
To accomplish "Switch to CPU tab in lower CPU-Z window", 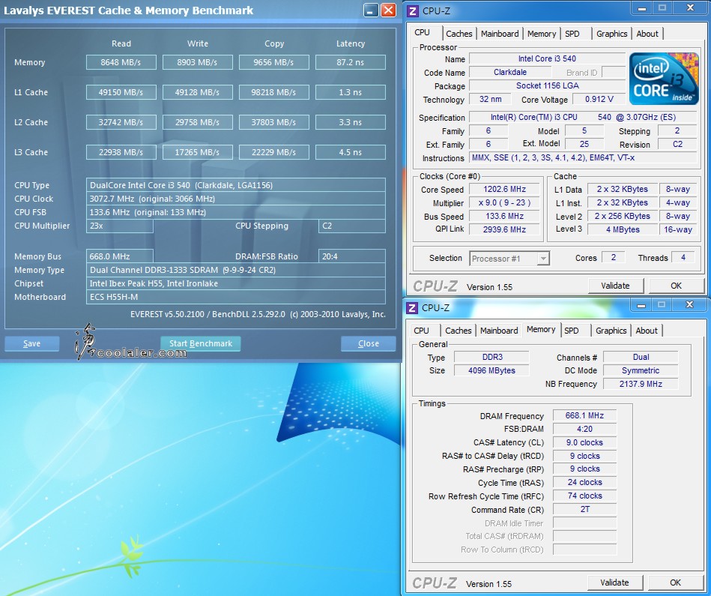I will pos(421,331).
